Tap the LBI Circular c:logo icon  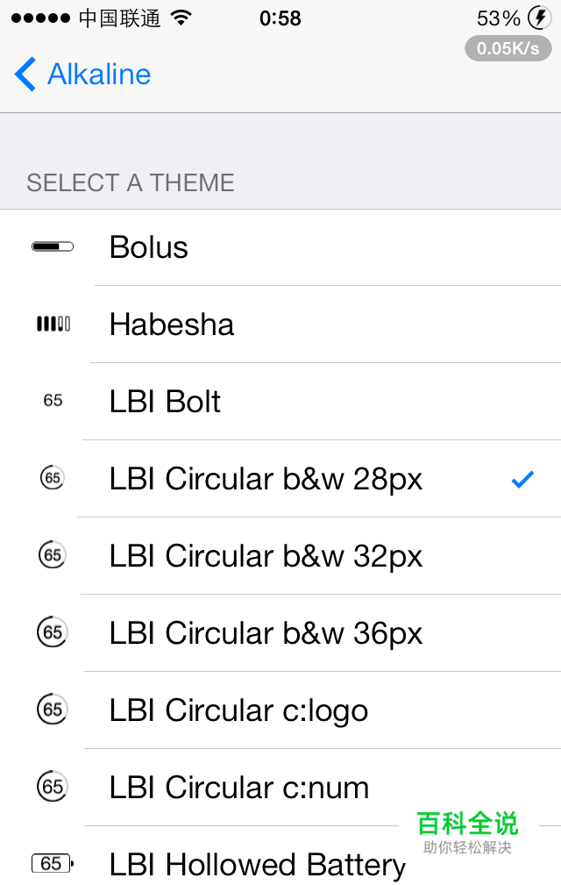[x=53, y=709]
